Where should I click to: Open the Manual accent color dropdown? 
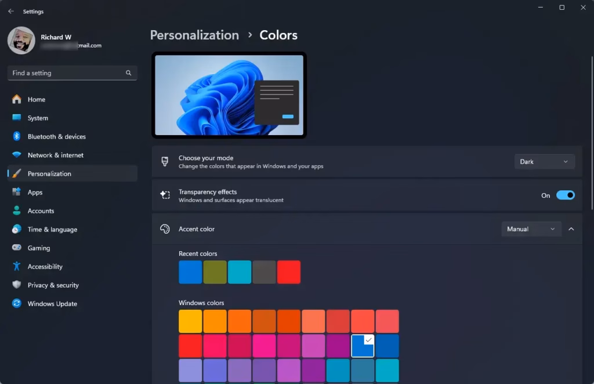(x=531, y=229)
